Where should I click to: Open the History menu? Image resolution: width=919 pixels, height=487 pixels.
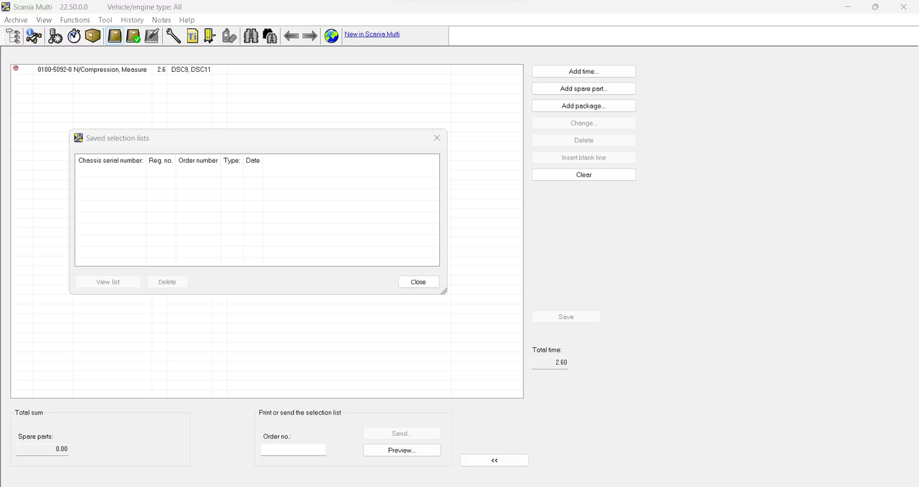132,20
